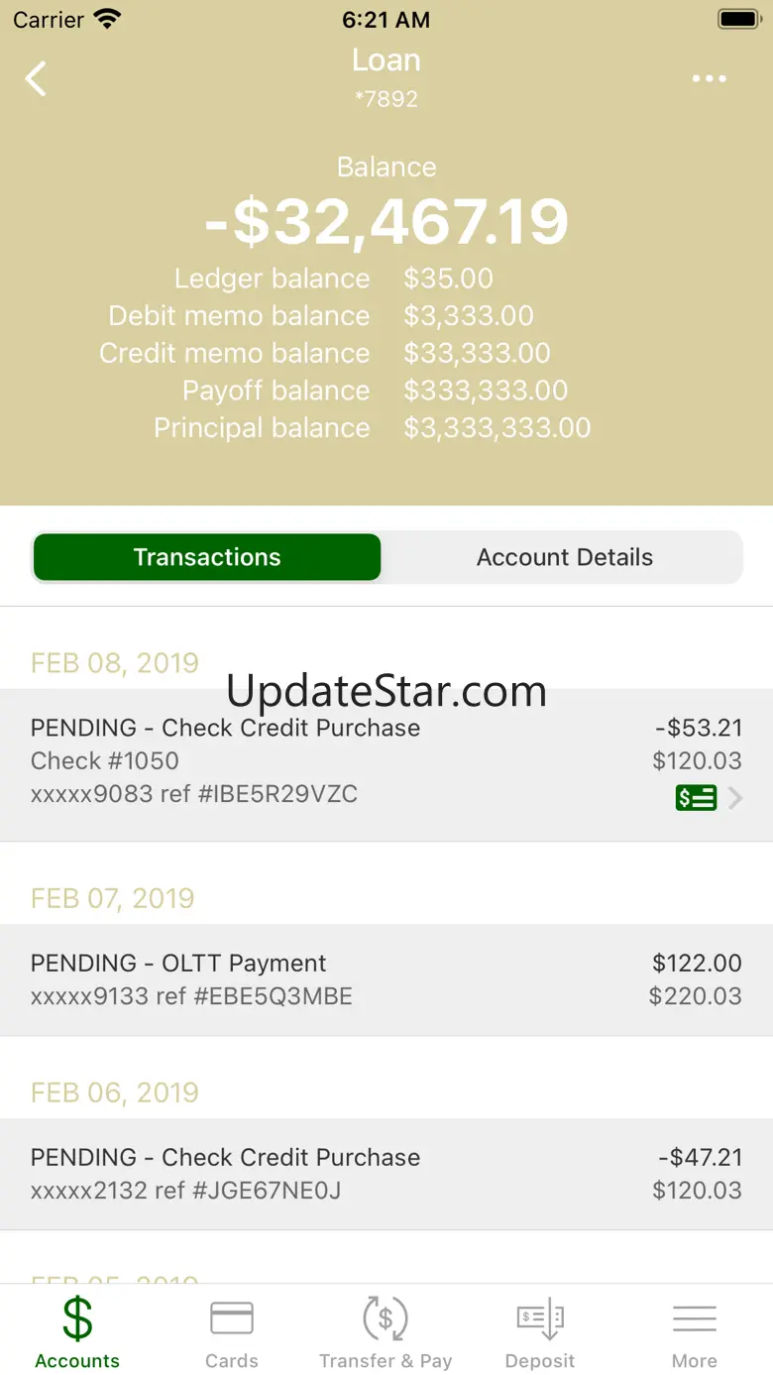Switch to the Transactions segment
This screenshot has height=1375, width=773.
(207, 557)
